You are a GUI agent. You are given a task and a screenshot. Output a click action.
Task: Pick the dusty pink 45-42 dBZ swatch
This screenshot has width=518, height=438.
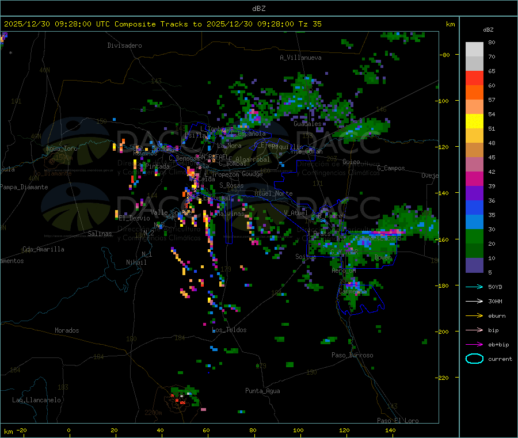tap(474, 164)
